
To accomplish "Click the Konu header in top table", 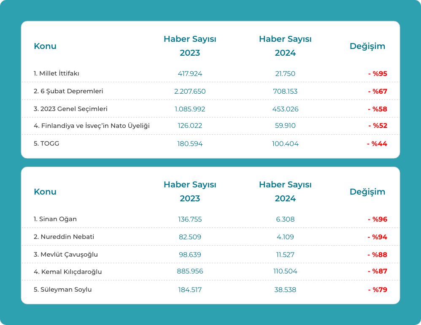I will click(x=45, y=46).
